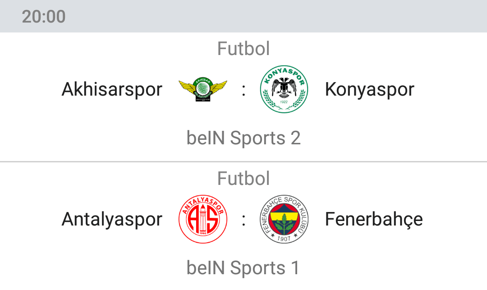Select the Fenerbahçe team name
The height and width of the screenshot is (290, 487).
tap(374, 219)
